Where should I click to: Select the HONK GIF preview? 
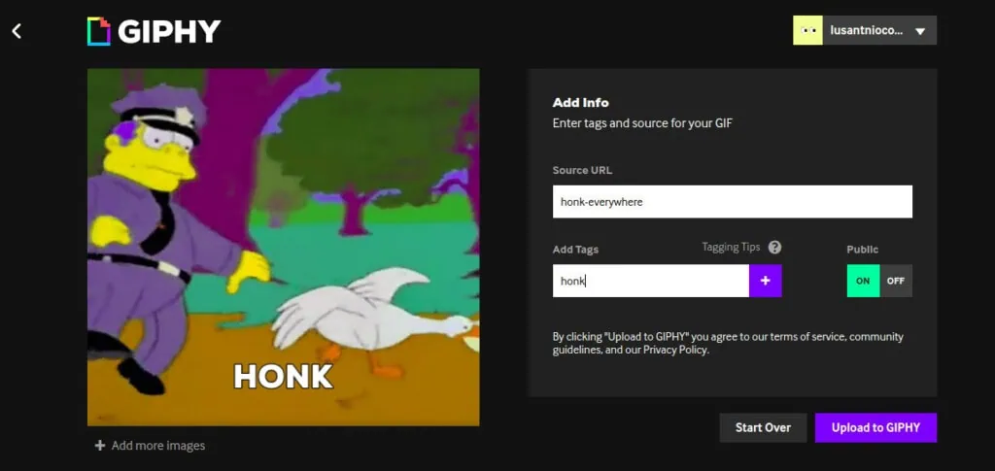[x=283, y=248]
